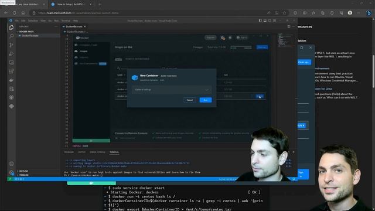Open the File menu in VS Code

(x=16, y=21)
